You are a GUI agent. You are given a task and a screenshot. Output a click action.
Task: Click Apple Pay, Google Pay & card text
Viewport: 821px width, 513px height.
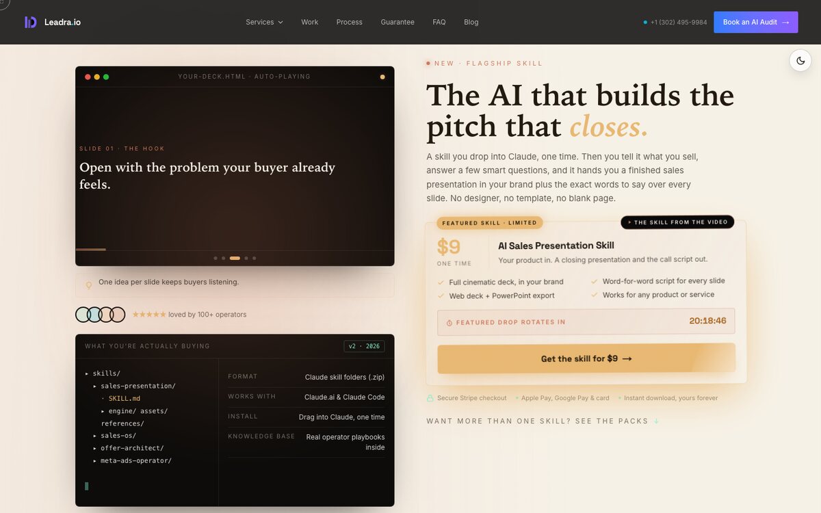565,398
